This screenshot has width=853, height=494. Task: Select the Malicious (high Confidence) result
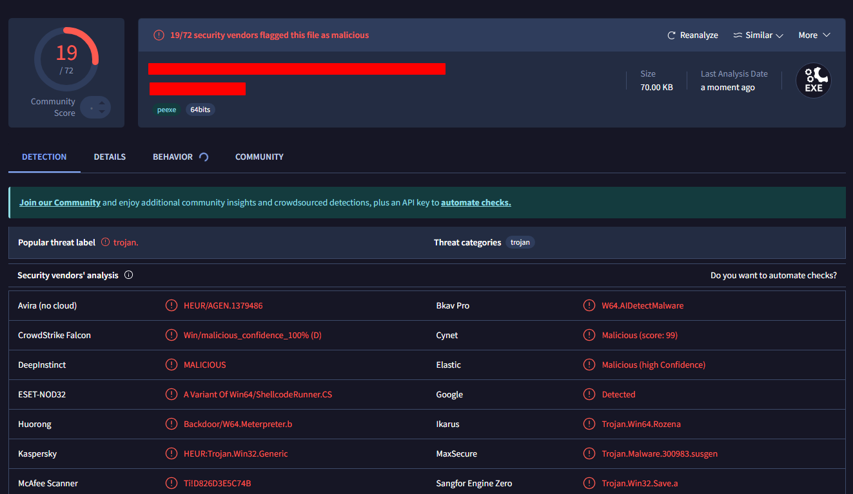point(654,365)
